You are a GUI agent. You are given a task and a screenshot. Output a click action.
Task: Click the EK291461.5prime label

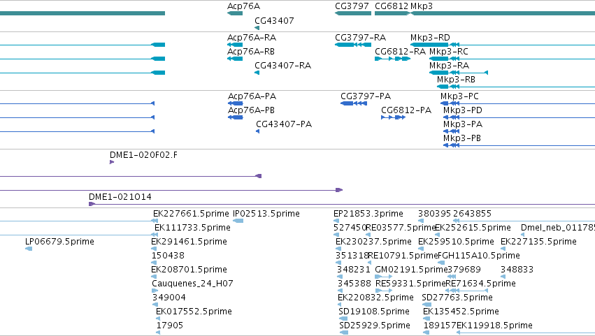pos(189,242)
